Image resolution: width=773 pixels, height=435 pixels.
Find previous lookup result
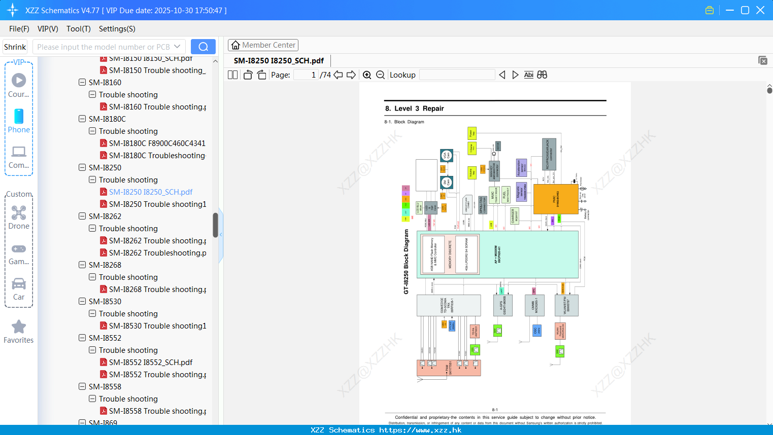point(502,75)
